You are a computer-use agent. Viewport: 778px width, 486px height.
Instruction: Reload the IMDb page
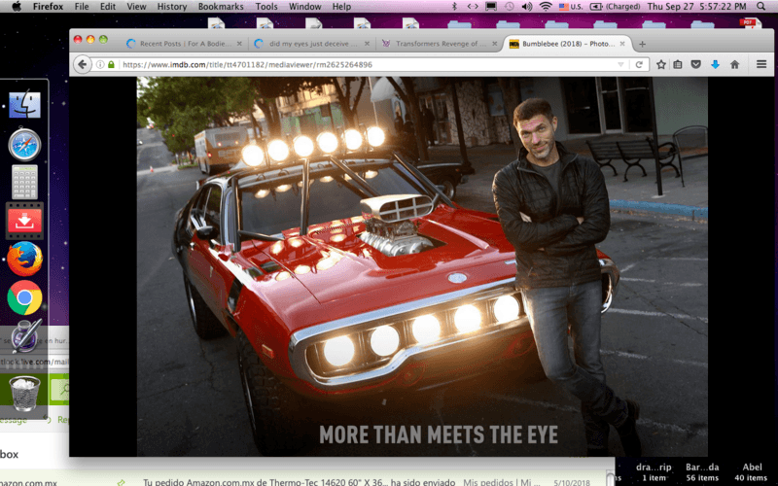click(x=639, y=64)
